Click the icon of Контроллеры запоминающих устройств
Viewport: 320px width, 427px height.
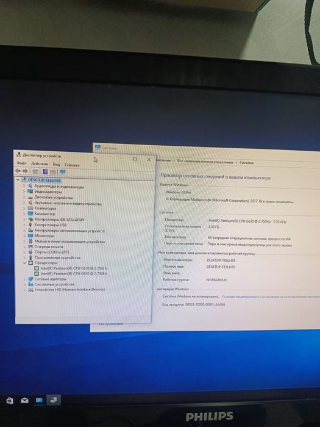coord(30,231)
